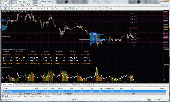The height and width of the screenshot is (102, 170).
Task: Select the Fibonacci retracement tool
Action: [x=100, y=8]
